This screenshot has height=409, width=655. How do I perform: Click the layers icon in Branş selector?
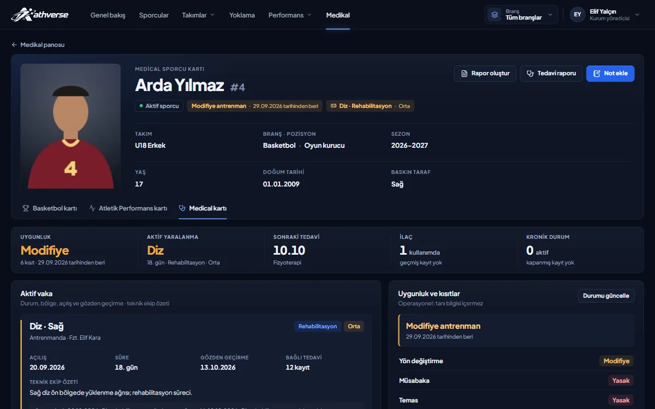(495, 15)
